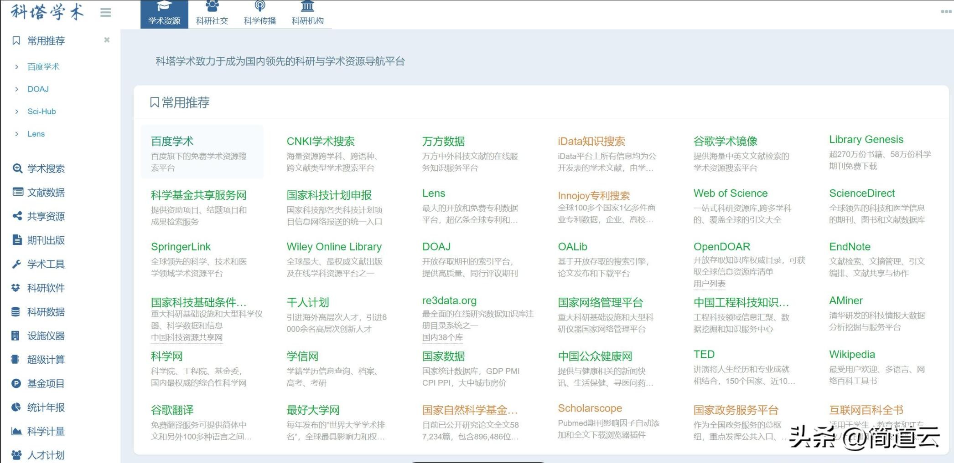Image resolution: width=954 pixels, height=463 pixels.
Task: Expand the 百度学术 sidebar chevron
Action: pos(17,67)
